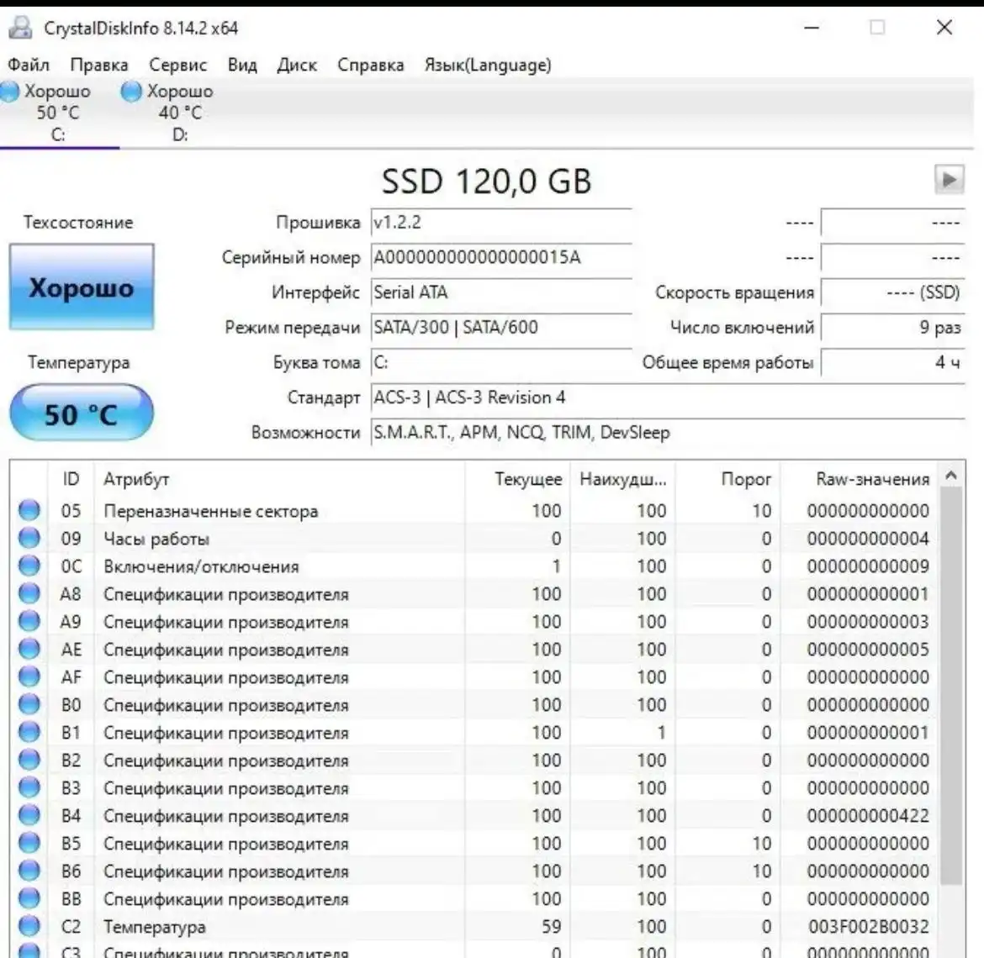Open the Справка menu
This screenshot has height=958, width=984.
pos(370,65)
